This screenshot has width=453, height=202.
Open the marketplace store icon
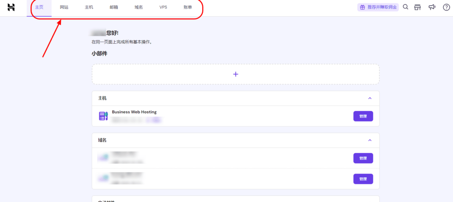point(418,7)
